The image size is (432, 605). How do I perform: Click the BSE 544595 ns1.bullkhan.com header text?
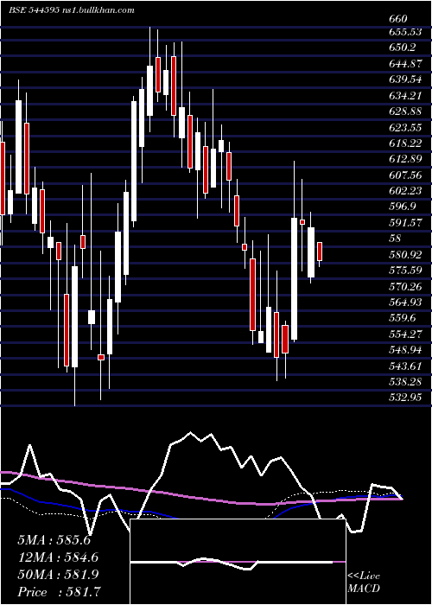coord(72,10)
